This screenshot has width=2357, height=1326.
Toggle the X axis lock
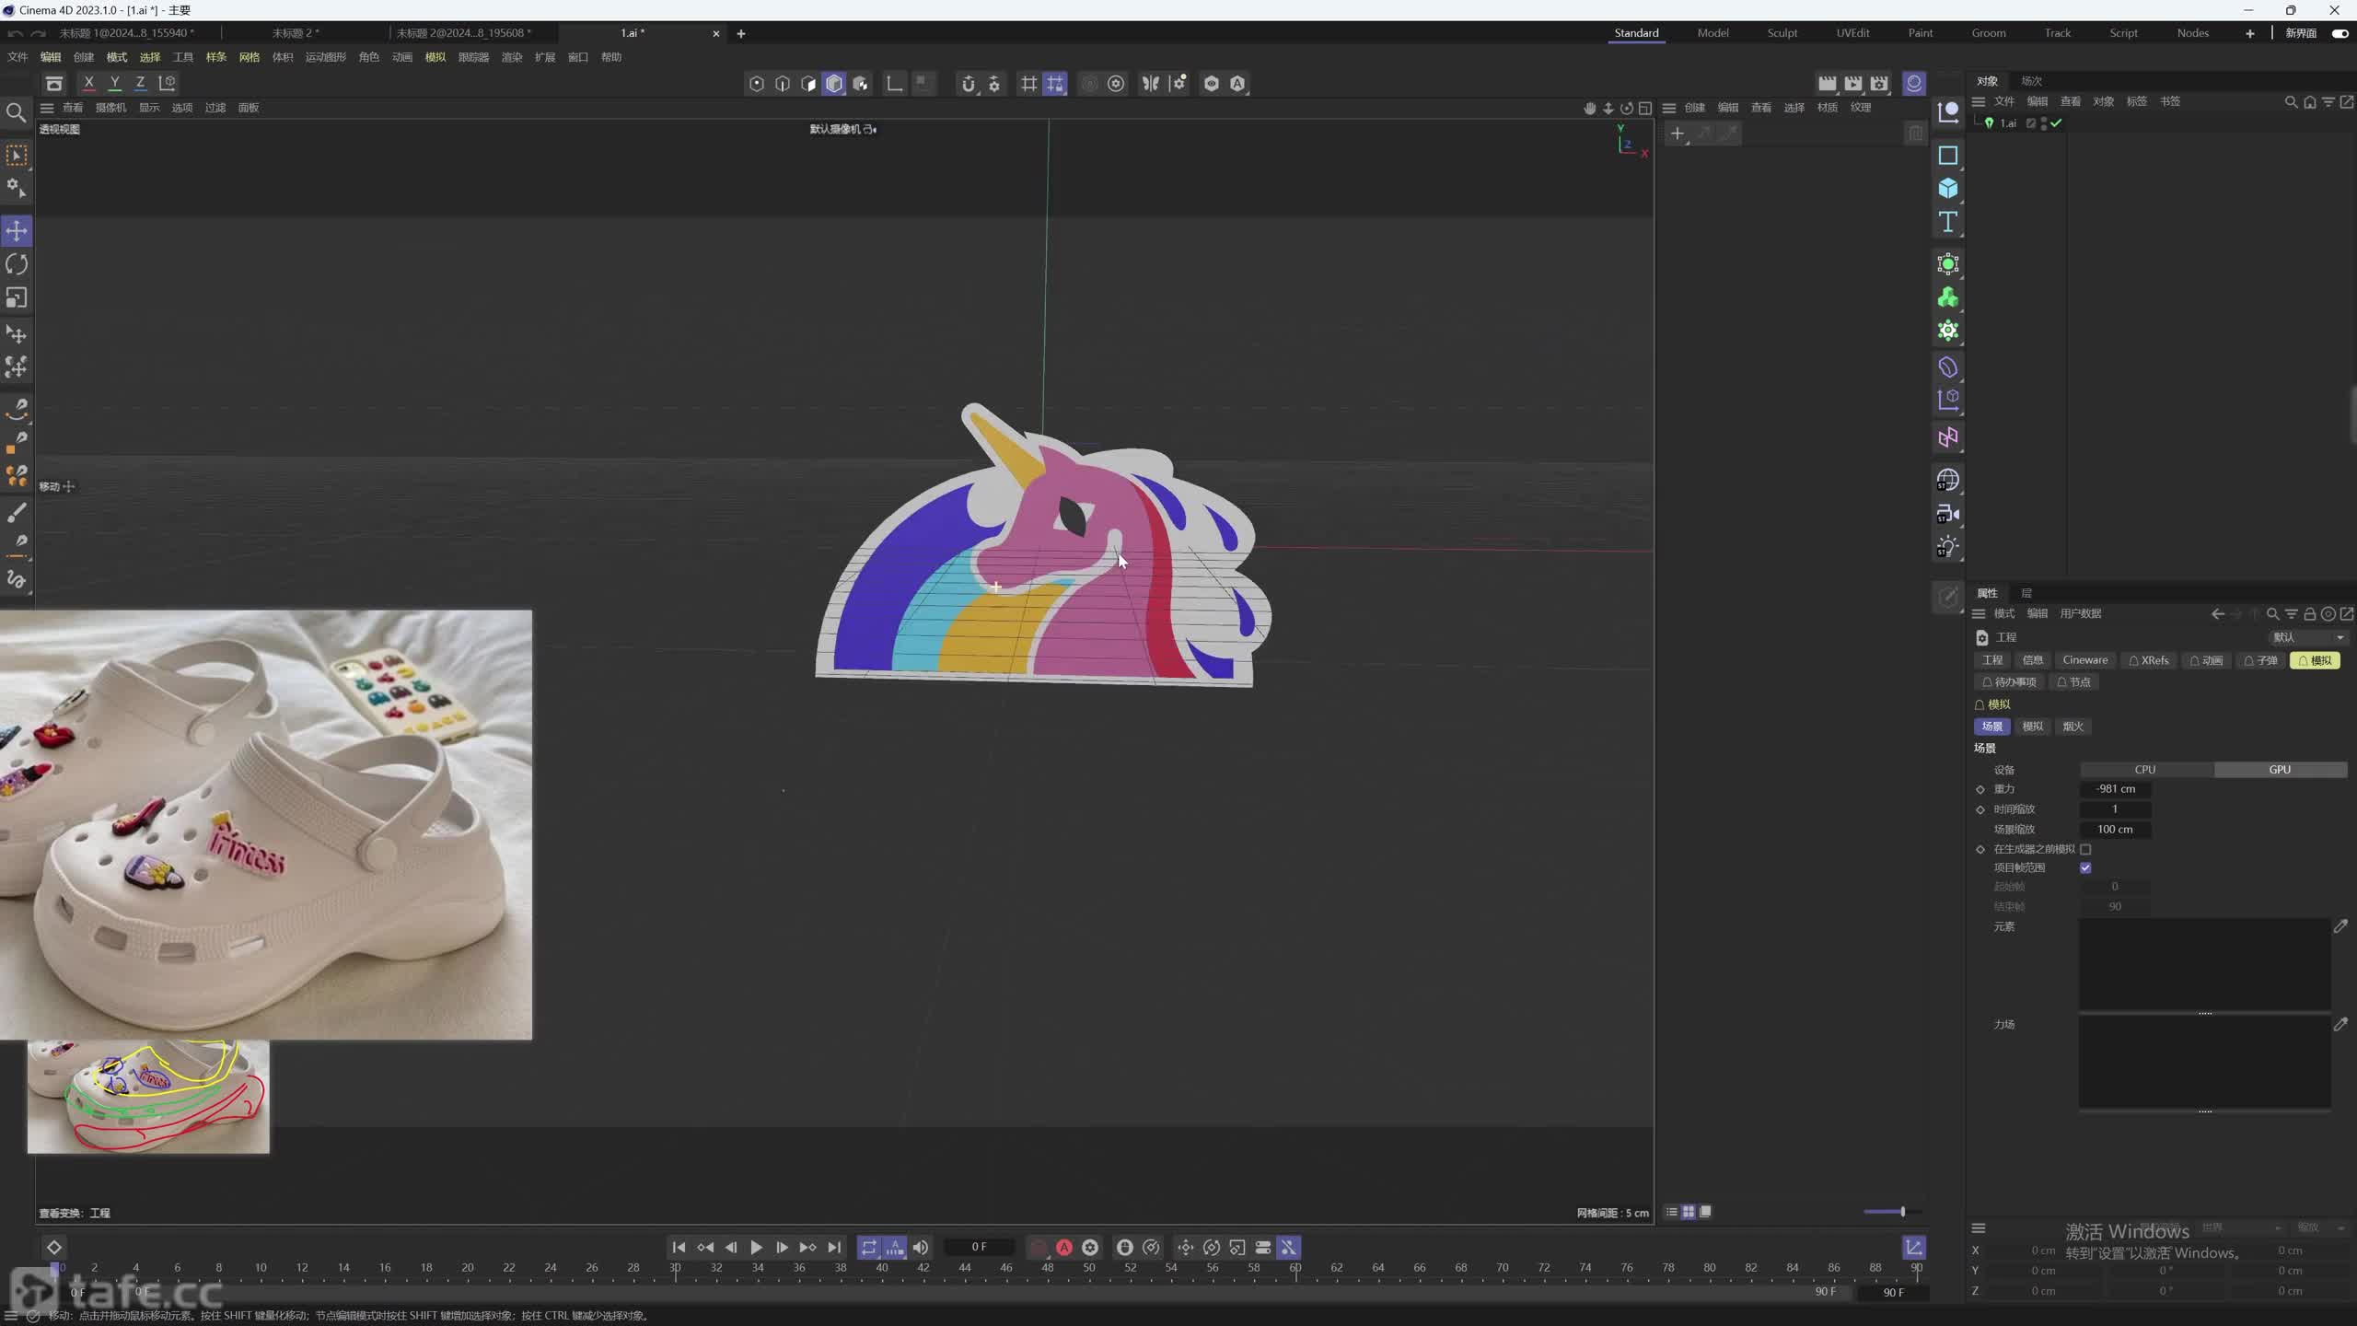pos(88,83)
